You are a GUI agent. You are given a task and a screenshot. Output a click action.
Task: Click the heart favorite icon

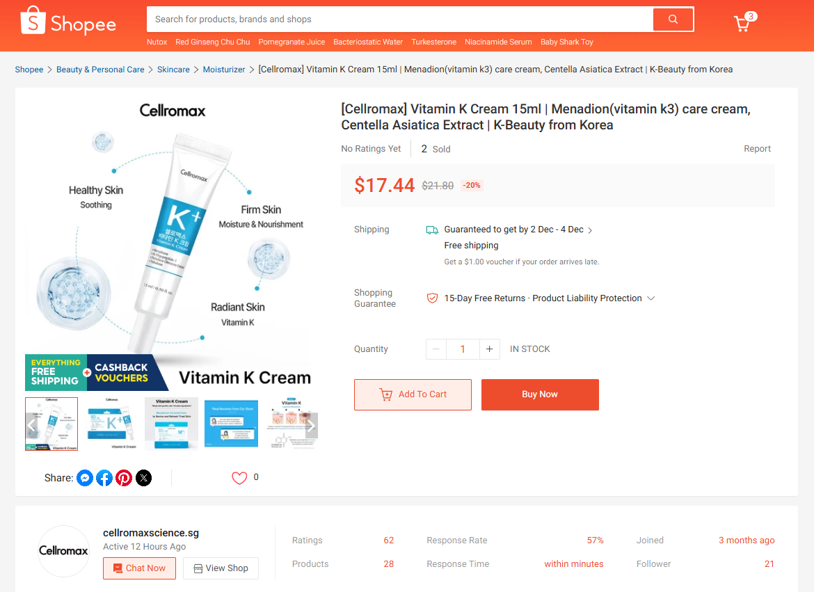pyautogui.click(x=239, y=478)
